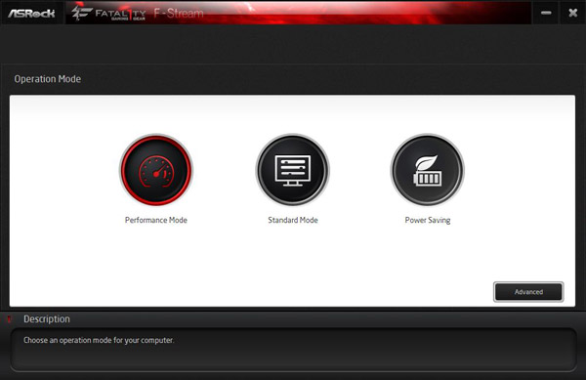Click the ASRock logo
The height and width of the screenshot is (380, 586).
click(x=31, y=14)
